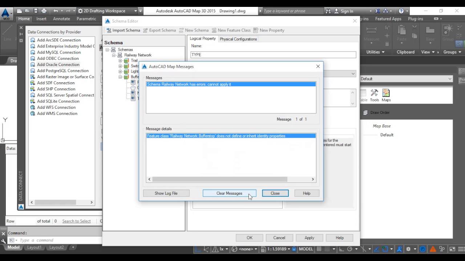The width and height of the screenshot is (465, 261).
Task: Collapse the Schemas root tree node
Action: coord(108,50)
